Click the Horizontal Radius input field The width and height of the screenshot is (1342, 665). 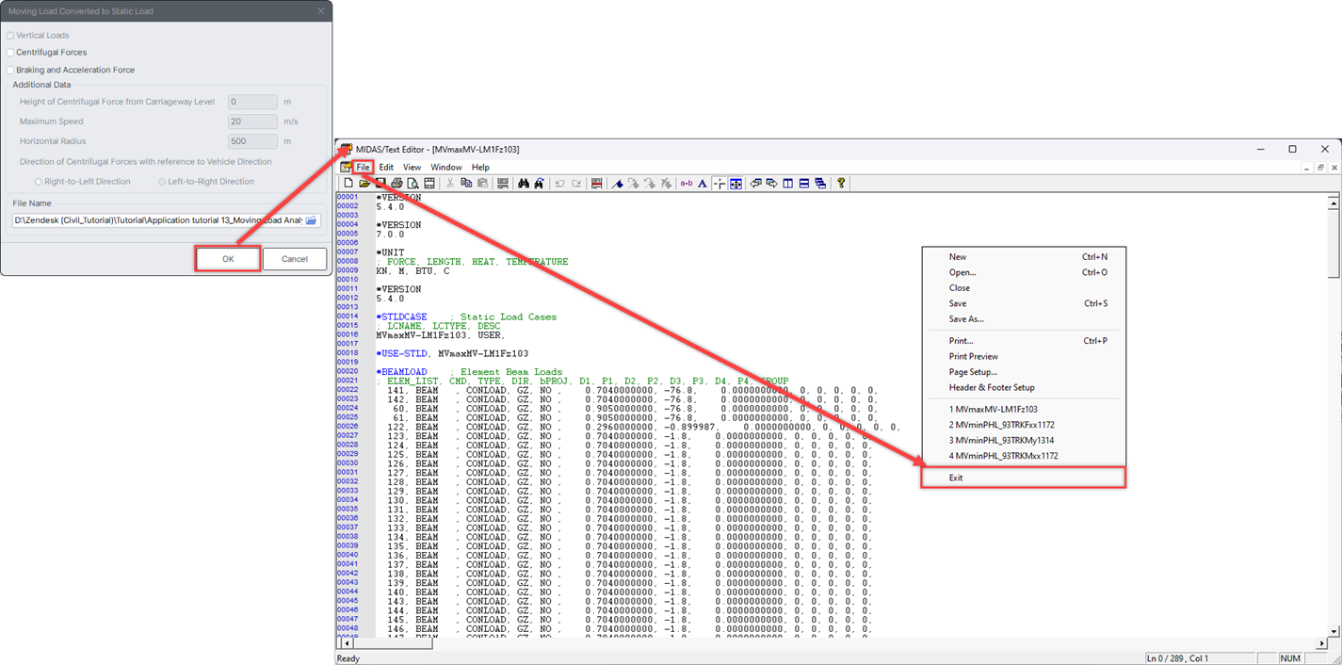(x=252, y=141)
